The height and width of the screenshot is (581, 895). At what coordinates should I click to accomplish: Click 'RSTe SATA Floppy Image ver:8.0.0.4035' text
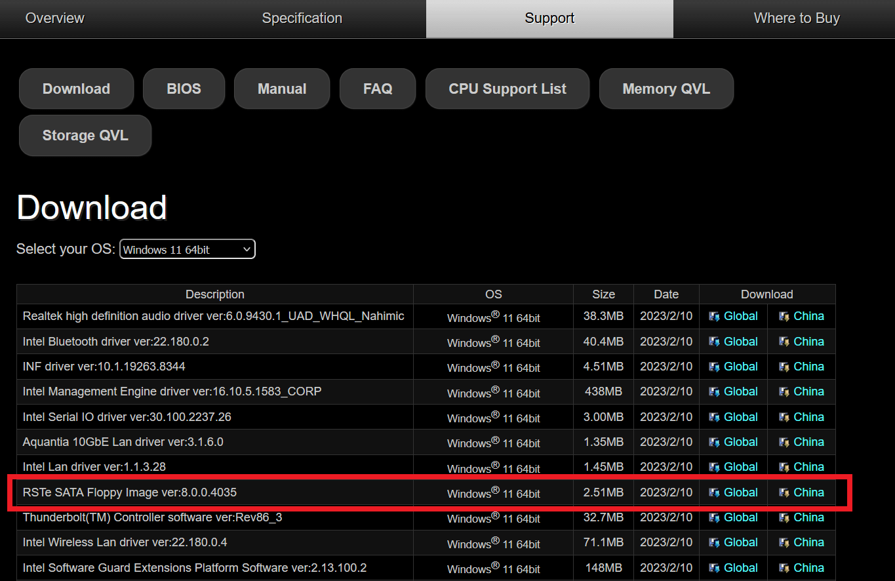tap(130, 492)
